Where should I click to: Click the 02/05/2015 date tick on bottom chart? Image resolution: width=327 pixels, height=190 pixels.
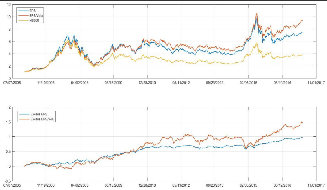click(248, 185)
